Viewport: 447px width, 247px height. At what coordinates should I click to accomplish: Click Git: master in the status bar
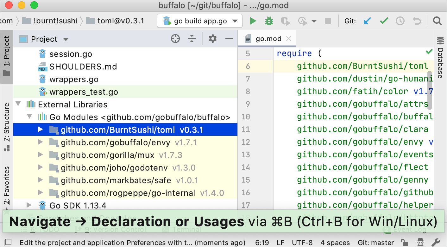(x=375, y=243)
